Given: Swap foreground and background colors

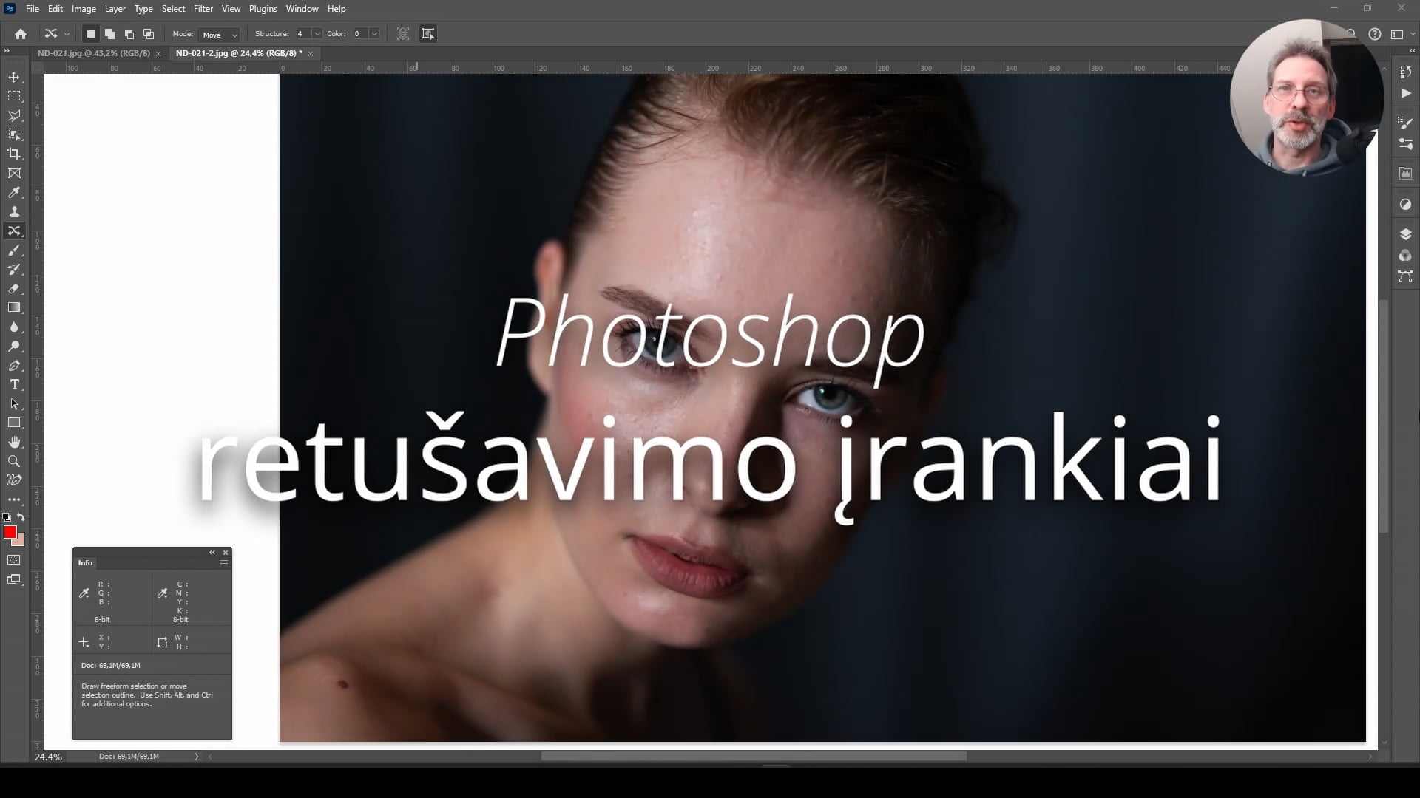Looking at the screenshot, I should pos(21,517).
